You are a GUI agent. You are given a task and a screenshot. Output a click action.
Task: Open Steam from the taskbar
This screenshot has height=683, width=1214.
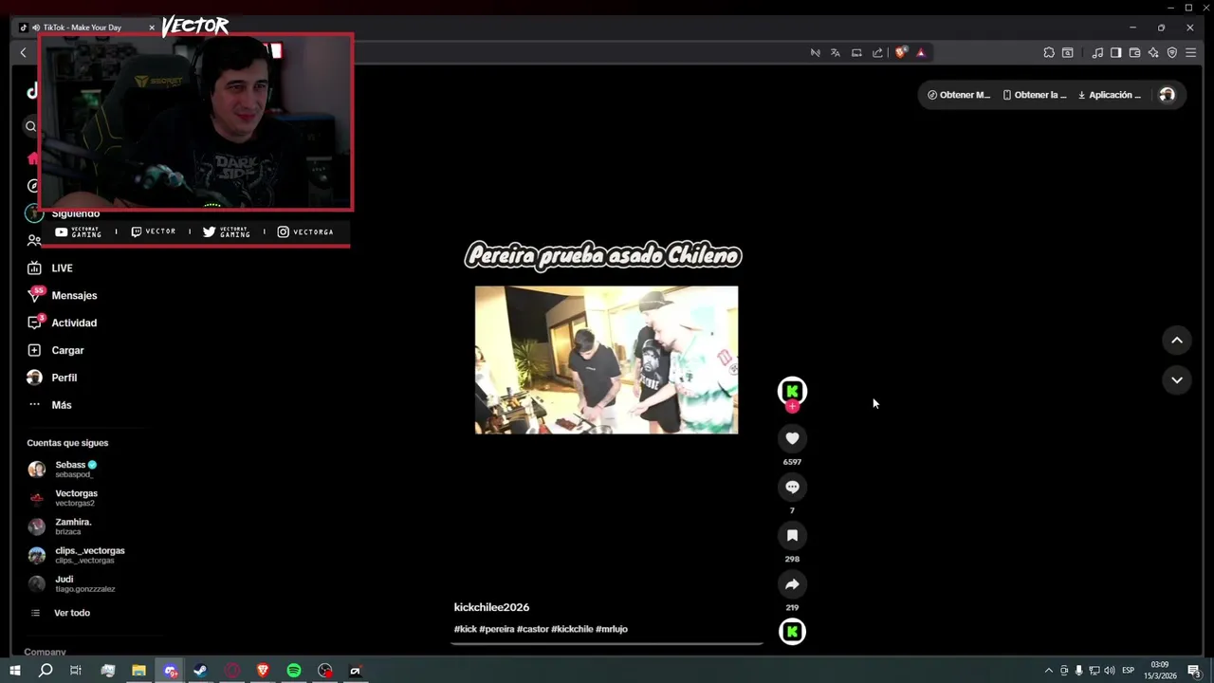click(200, 671)
